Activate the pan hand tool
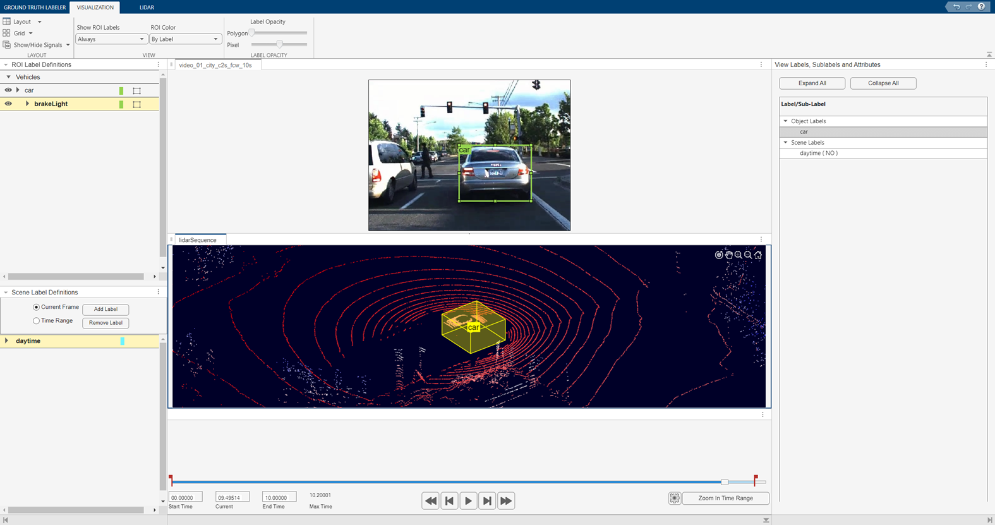Viewport: 995px width, 525px height. point(728,255)
